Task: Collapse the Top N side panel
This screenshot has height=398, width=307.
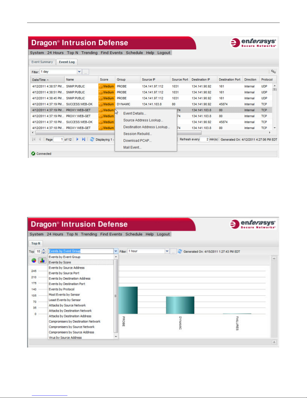Action: point(274,258)
